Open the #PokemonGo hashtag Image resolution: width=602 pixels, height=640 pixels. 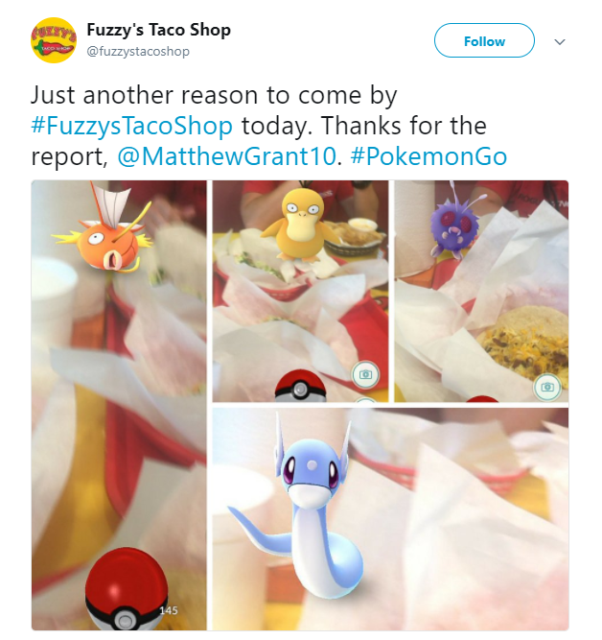pyautogui.click(x=428, y=156)
